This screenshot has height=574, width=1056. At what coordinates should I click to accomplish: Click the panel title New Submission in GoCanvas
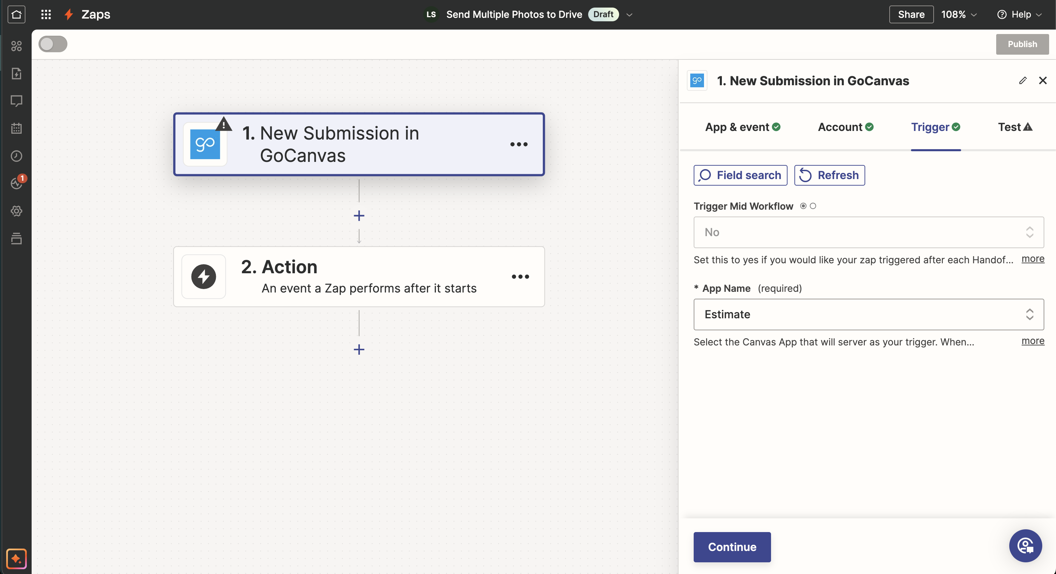tap(813, 80)
